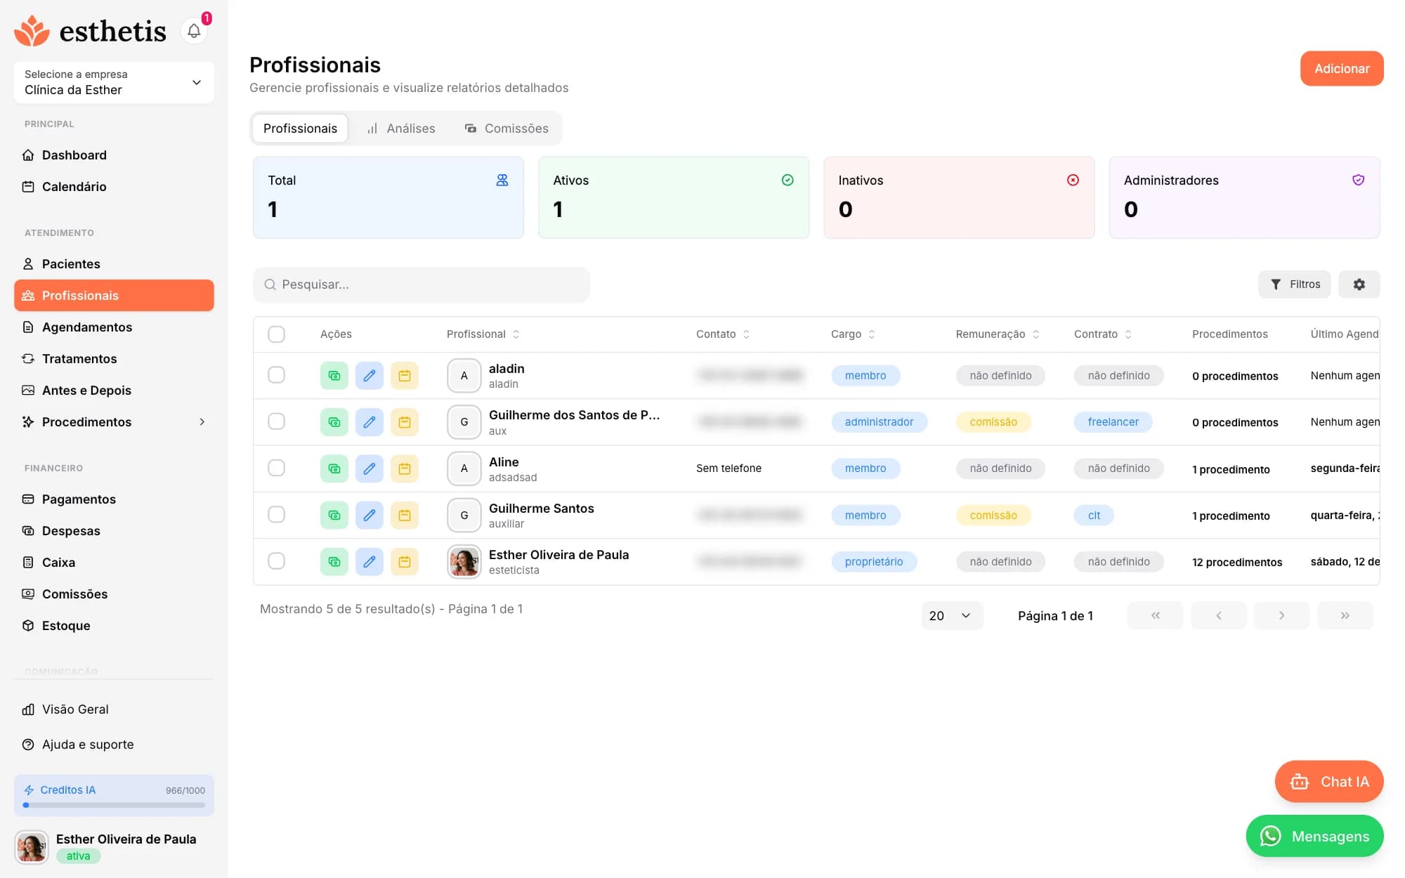This screenshot has width=1405, height=878.
Task: Toggle the select-all checkbox in table header
Action: 277,334
